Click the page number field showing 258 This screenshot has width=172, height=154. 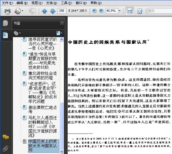click(x=62, y=11)
